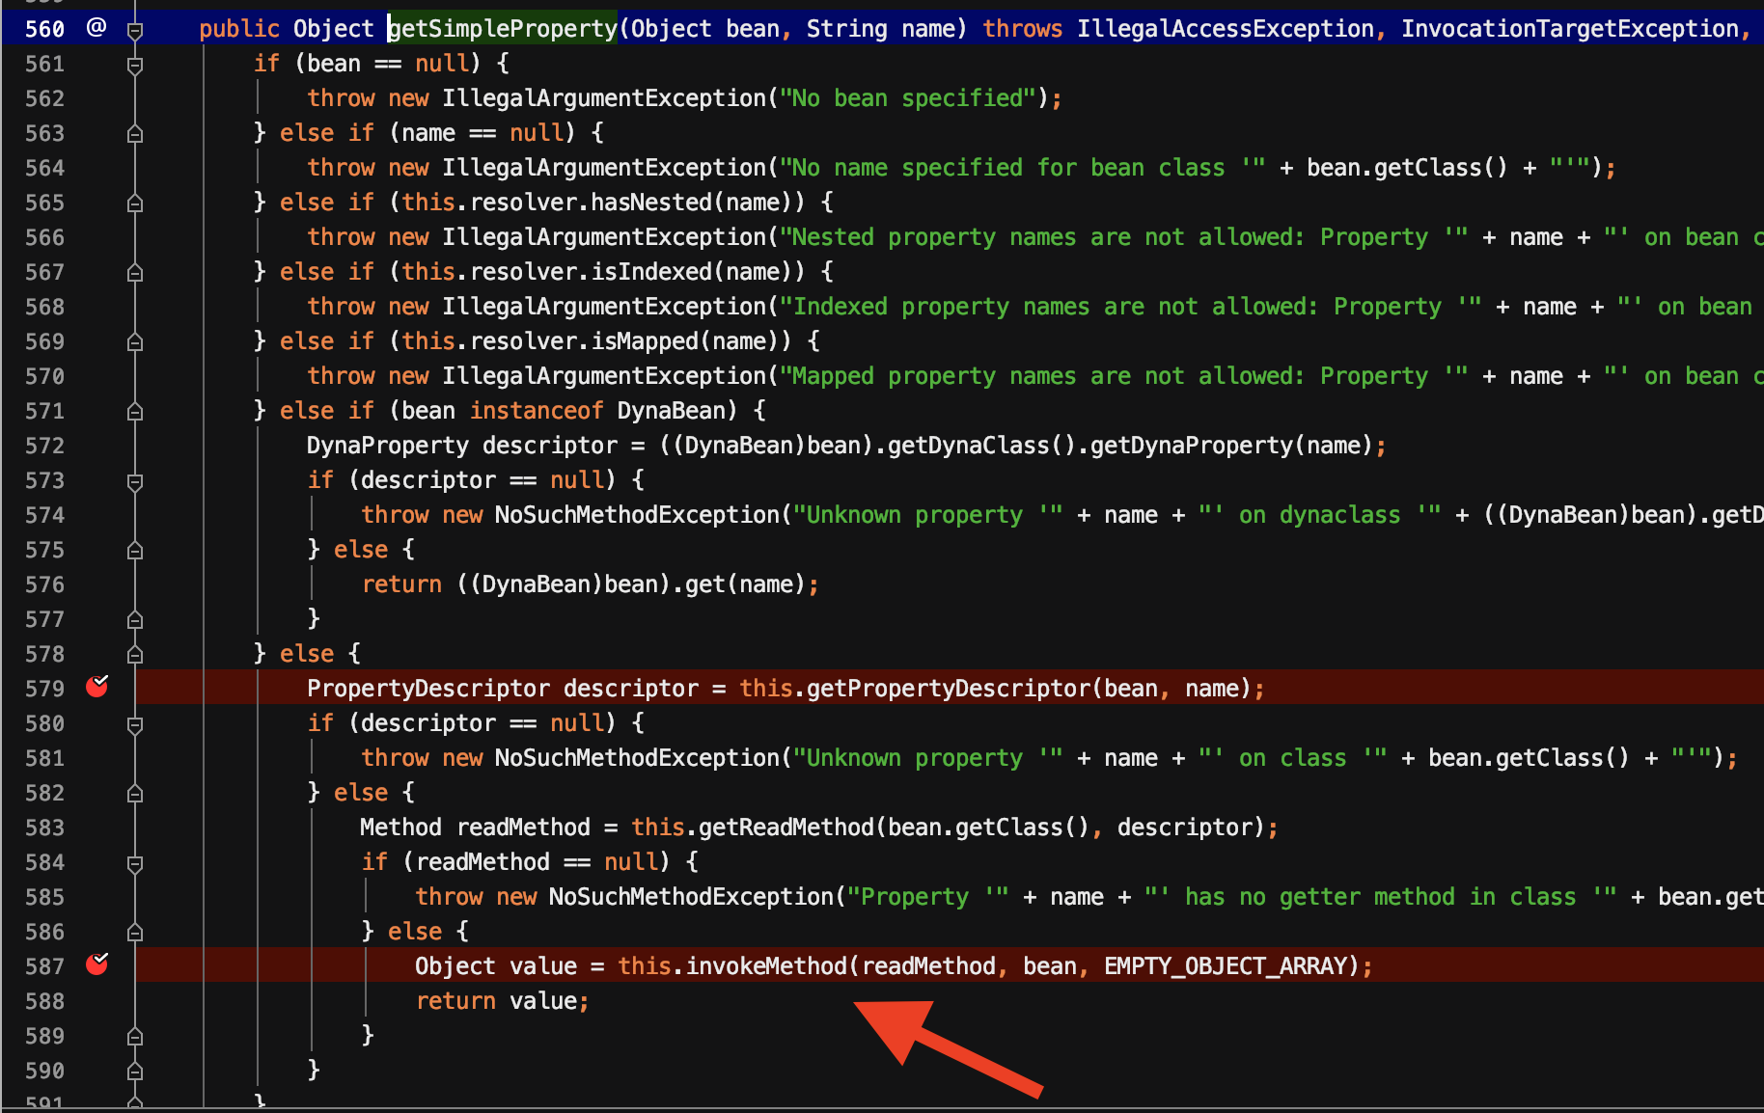Click line number 583 in the gutter
1764x1113 pixels.
(x=44, y=828)
